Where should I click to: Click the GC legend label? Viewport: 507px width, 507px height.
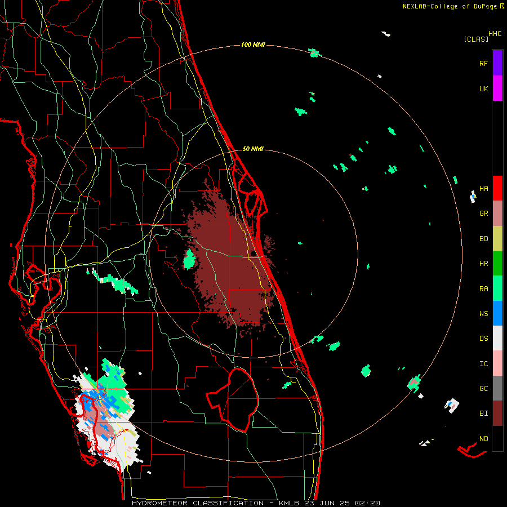[483, 388]
